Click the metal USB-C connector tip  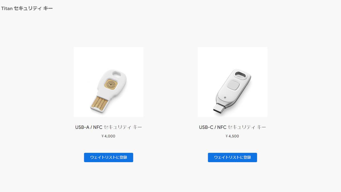(x=218, y=109)
